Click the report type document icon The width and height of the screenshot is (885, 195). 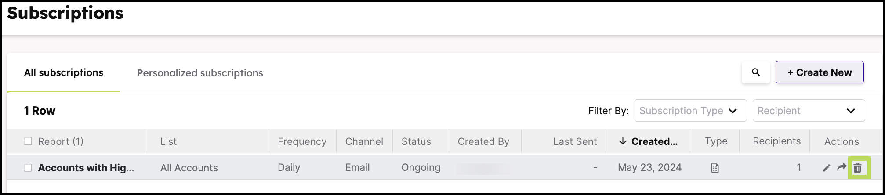click(x=715, y=167)
